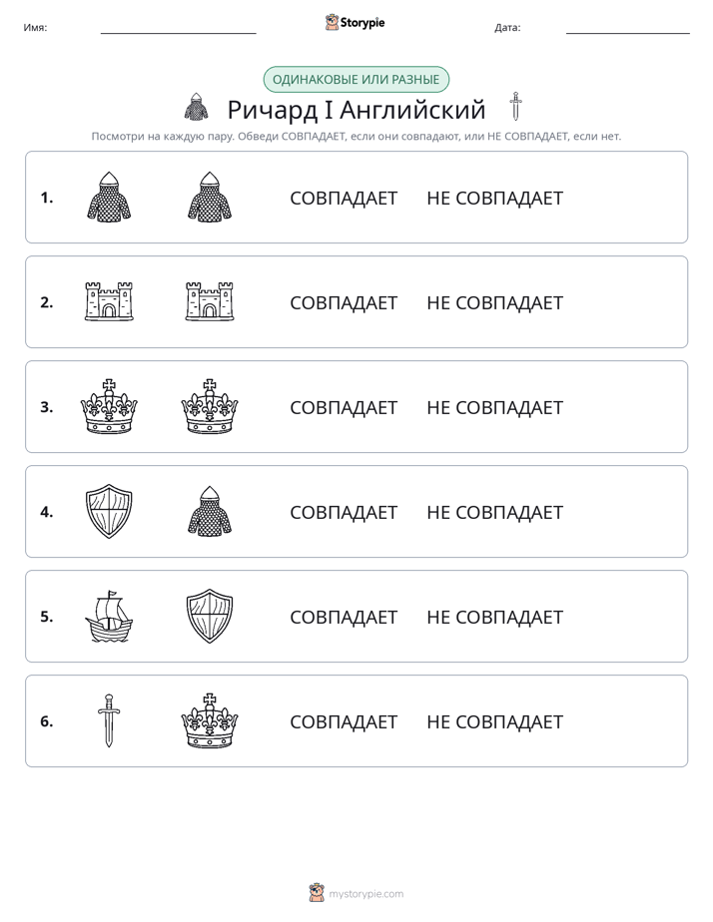
Task: Click the Дата date line field
Action: coord(628,28)
